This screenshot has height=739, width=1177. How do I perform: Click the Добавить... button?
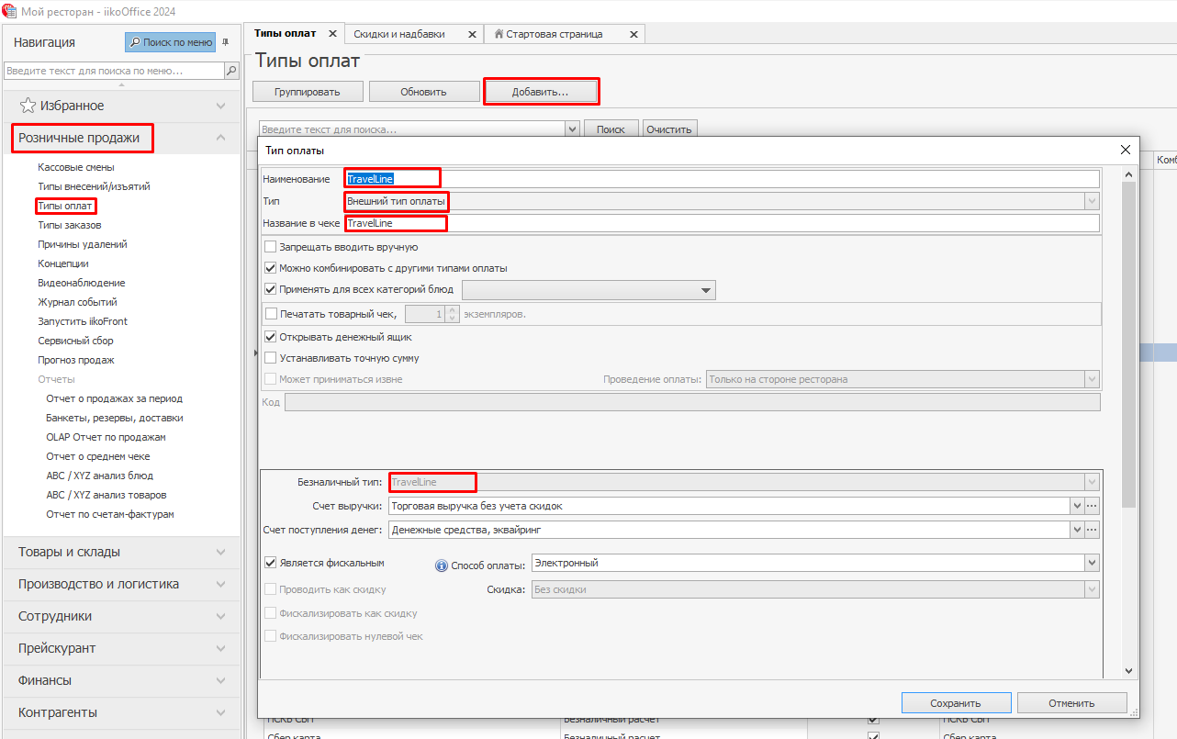541,92
